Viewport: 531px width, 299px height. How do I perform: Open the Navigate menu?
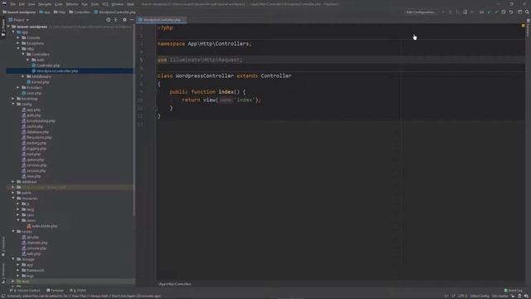coord(45,4)
